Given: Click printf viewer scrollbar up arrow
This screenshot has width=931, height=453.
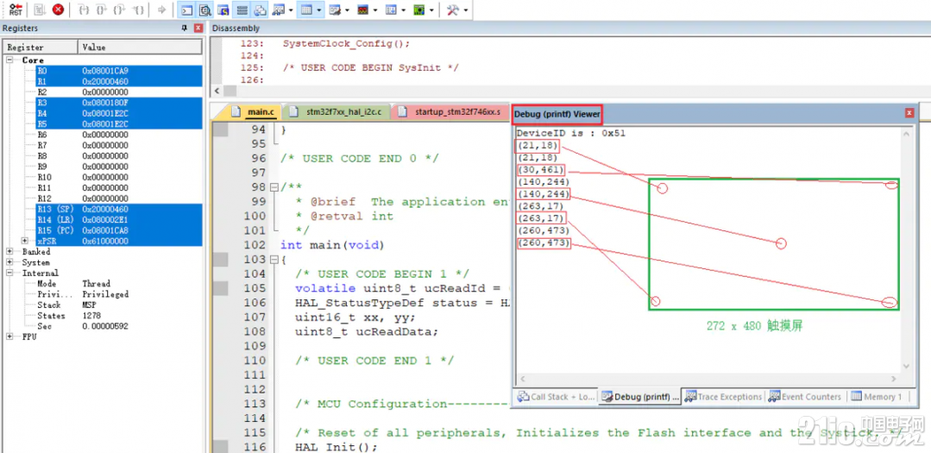Looking at the screenshot, I should 906,135.
